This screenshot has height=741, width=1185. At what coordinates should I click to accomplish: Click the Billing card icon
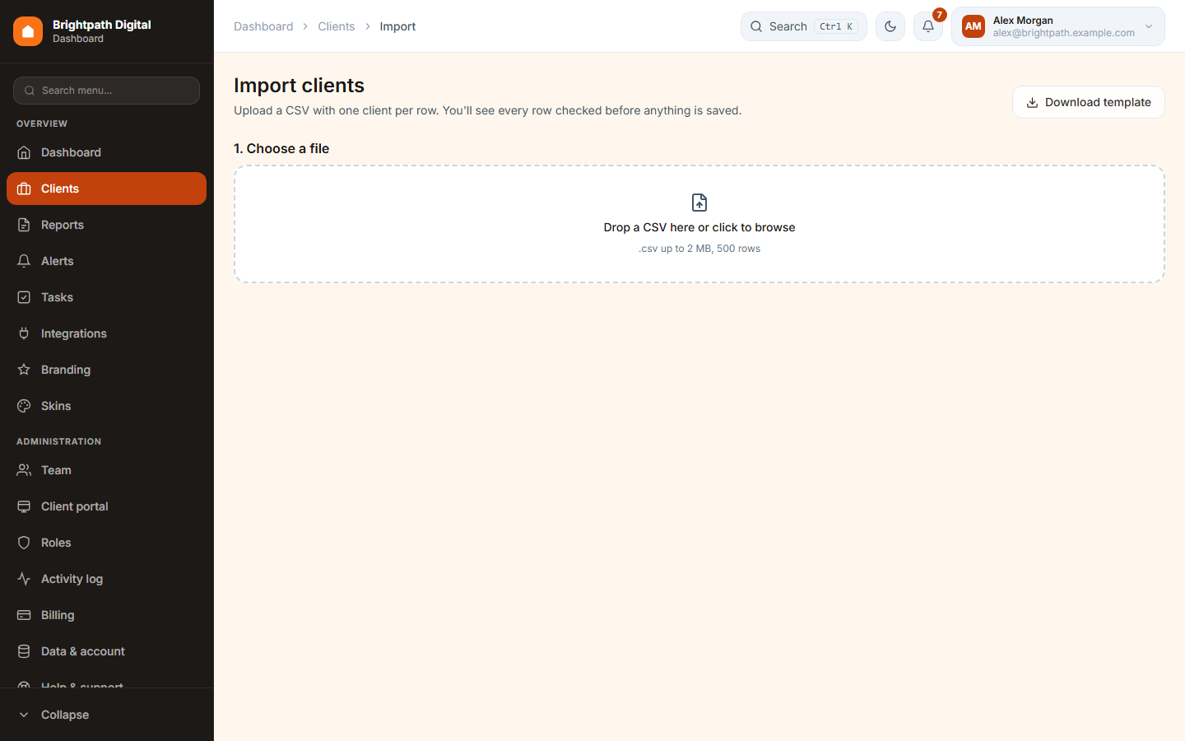24,615
